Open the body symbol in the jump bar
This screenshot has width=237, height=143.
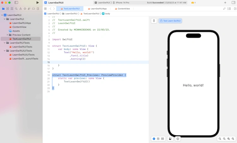point(106,14)
